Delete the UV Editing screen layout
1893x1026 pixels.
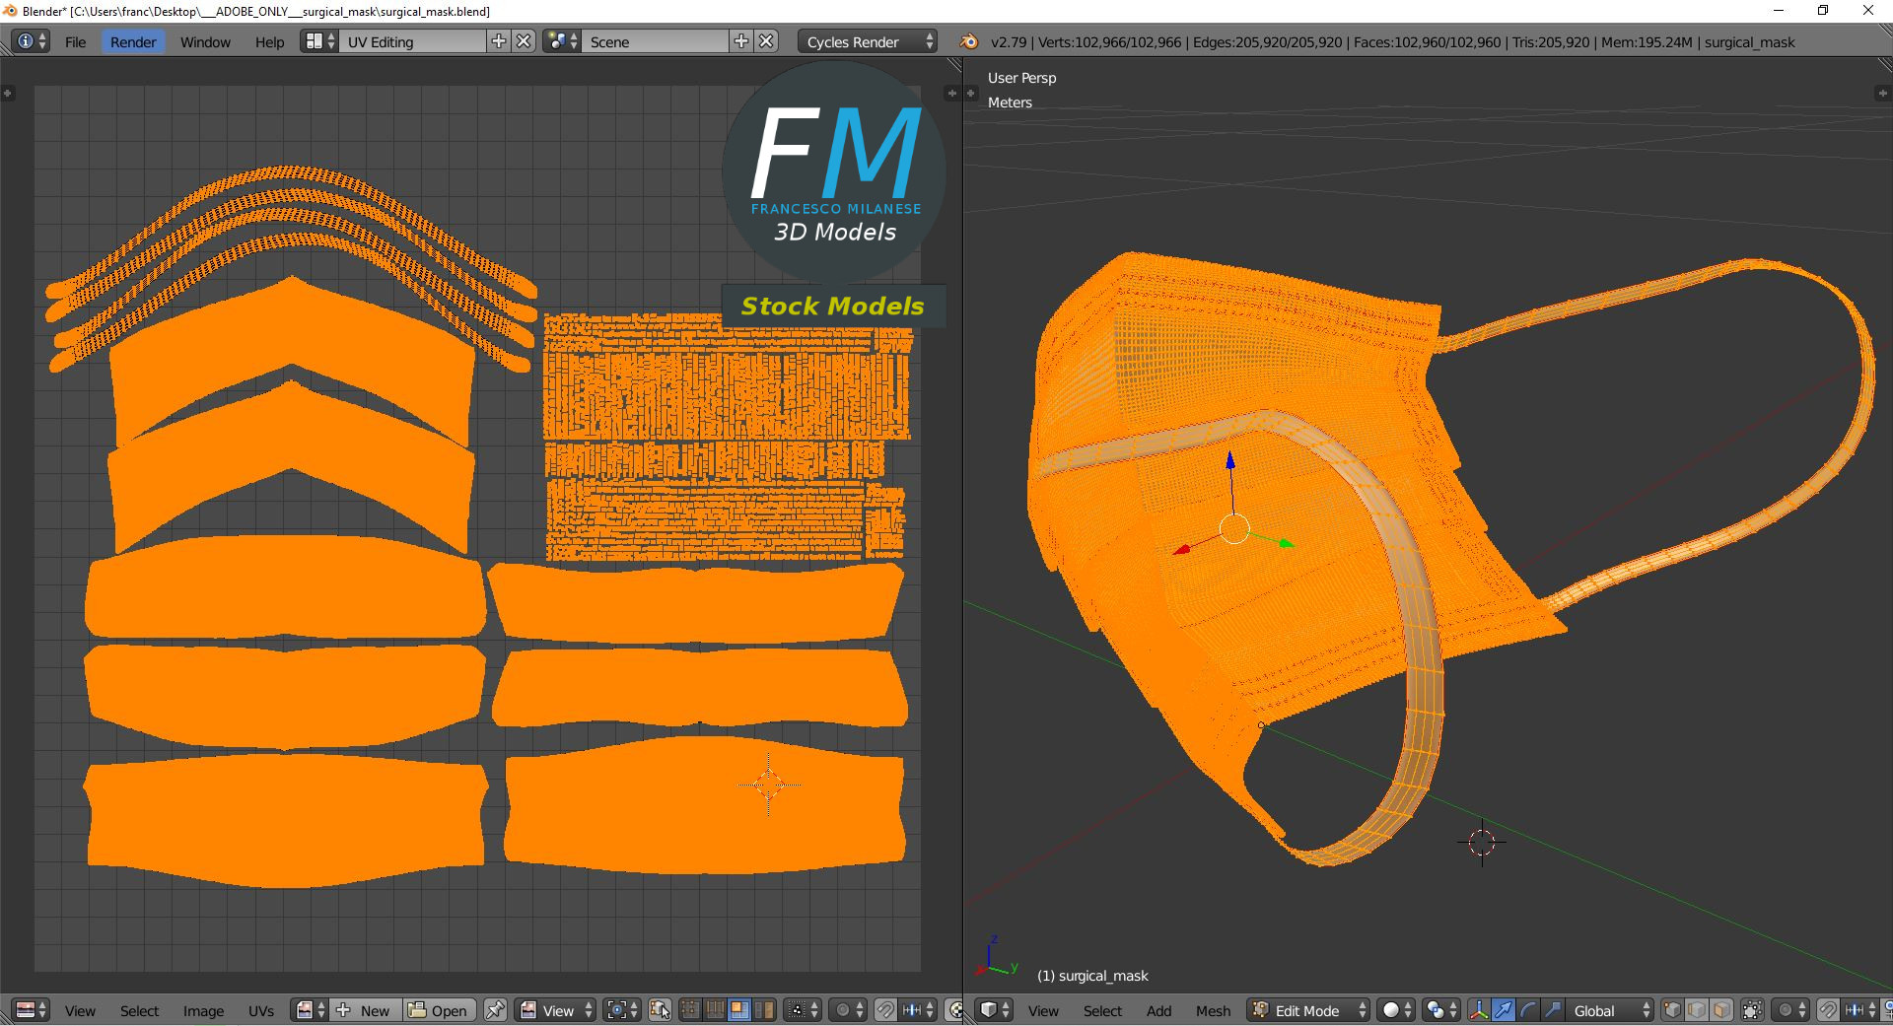(525, 41)
